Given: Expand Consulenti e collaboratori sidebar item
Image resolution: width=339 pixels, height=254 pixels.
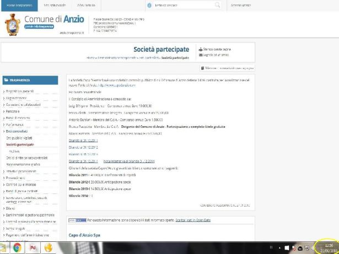Looking at the screenshot, I should coord(23,105).
